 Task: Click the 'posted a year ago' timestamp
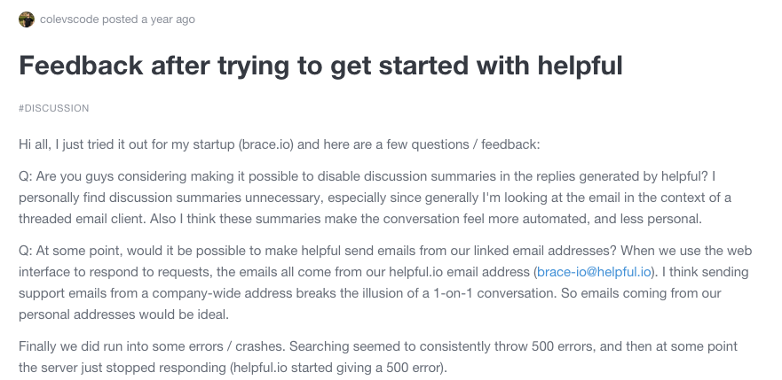coord(148,19)
